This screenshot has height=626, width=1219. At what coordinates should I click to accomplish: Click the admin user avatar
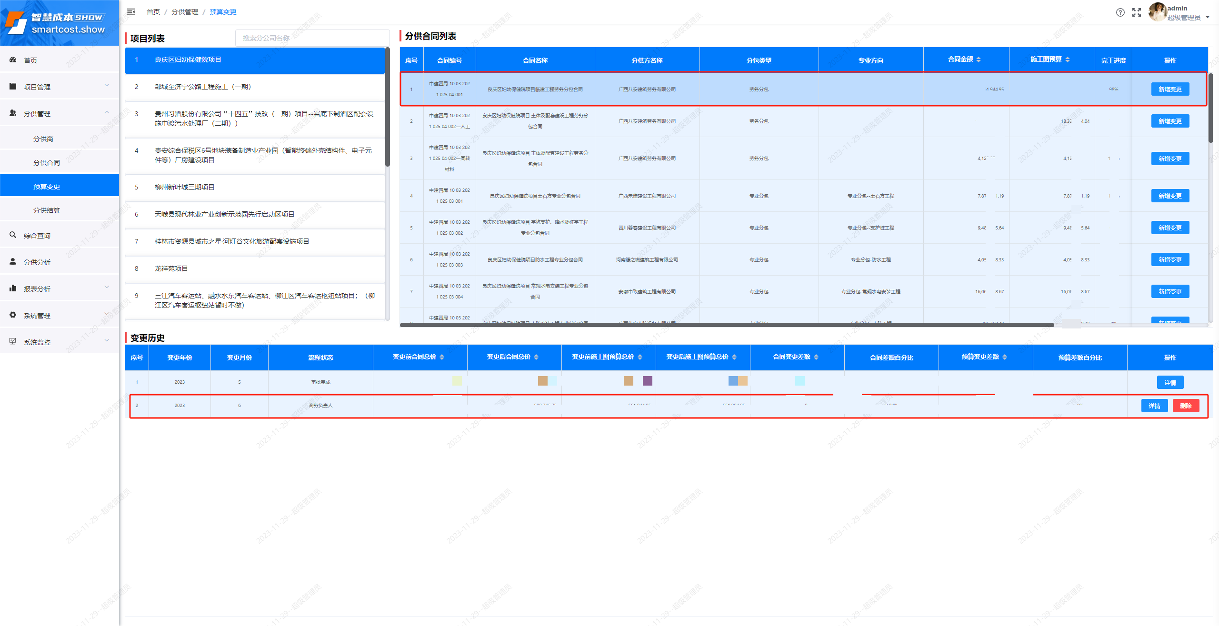point(1157,12)
